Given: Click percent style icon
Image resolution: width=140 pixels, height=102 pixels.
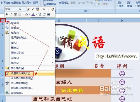Looking at the screenshot, I should coord(44,9).
